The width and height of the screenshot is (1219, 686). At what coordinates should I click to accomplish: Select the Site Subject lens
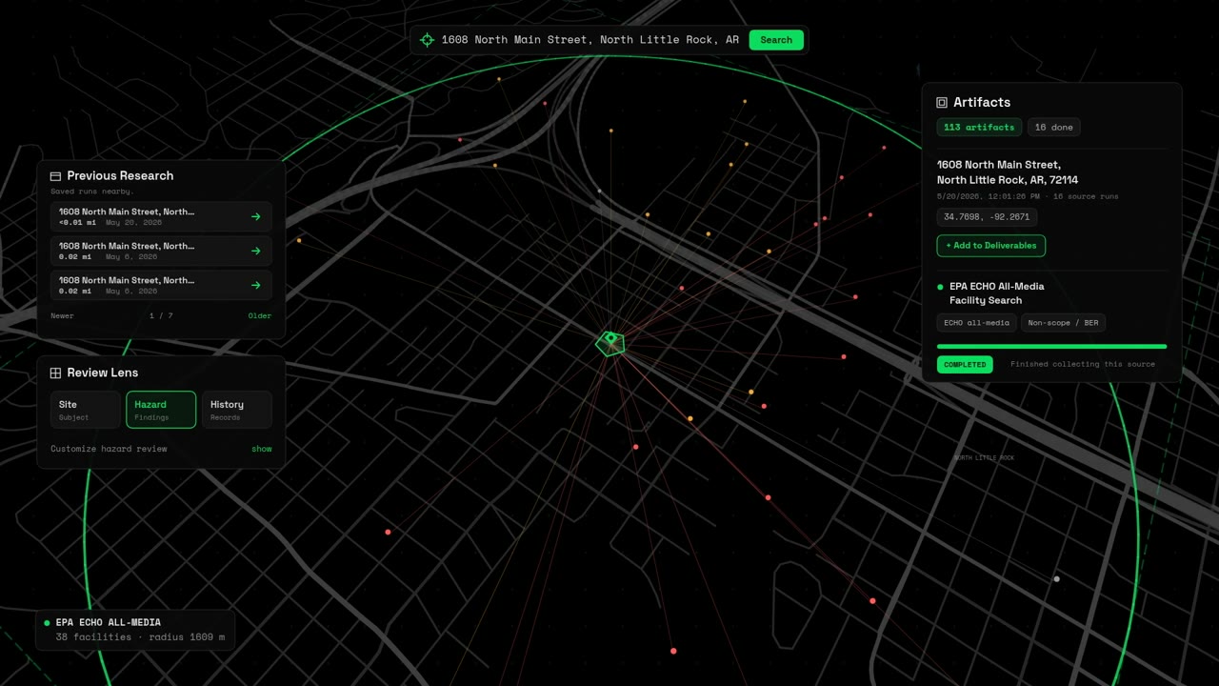86,410
